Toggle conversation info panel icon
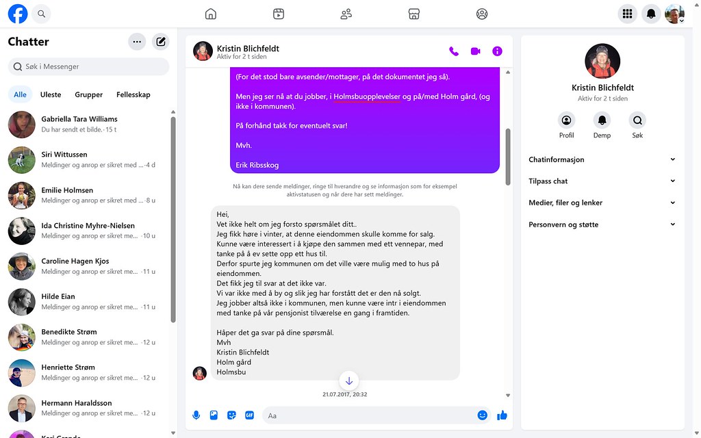This screenshot has width=701, height=438. pyautogui.click(x=497, y=51)
